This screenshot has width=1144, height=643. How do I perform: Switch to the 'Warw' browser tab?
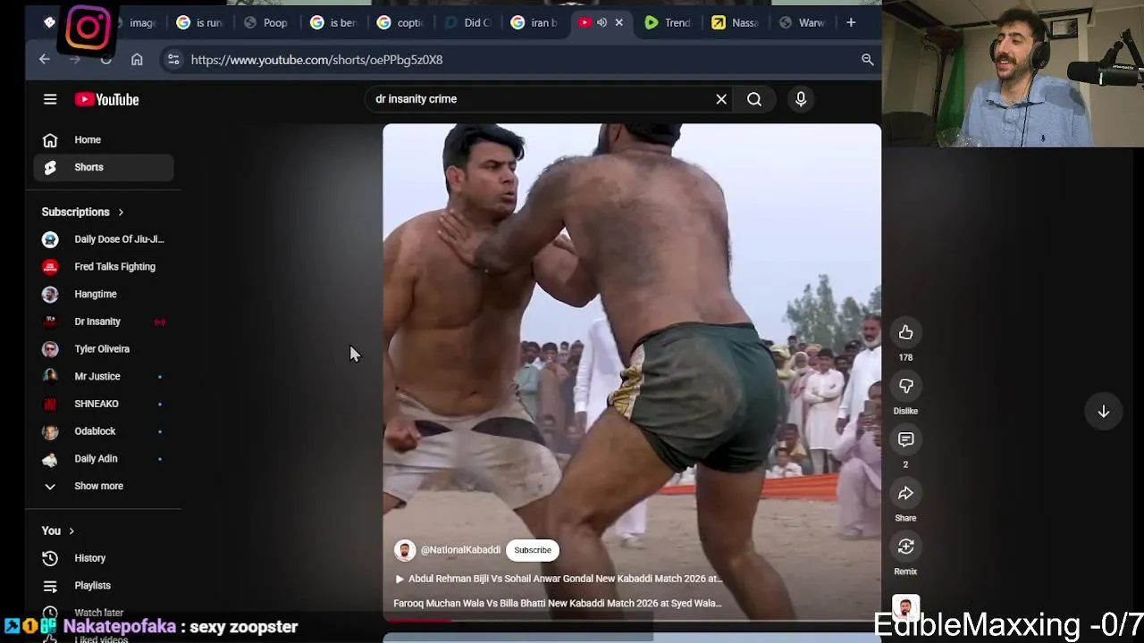coord(802,23)
